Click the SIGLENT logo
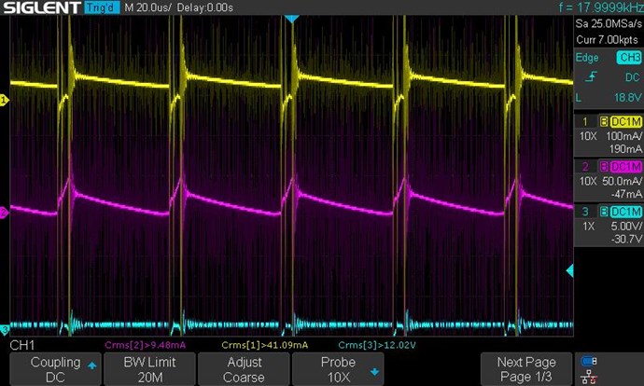Screen dimensions: 644x386 [42, 7]
